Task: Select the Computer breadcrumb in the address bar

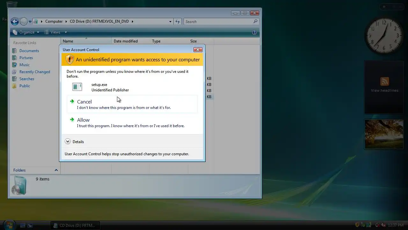Action: 54,21
